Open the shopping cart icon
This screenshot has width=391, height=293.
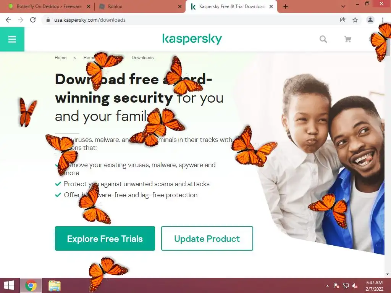pos(347,39)
